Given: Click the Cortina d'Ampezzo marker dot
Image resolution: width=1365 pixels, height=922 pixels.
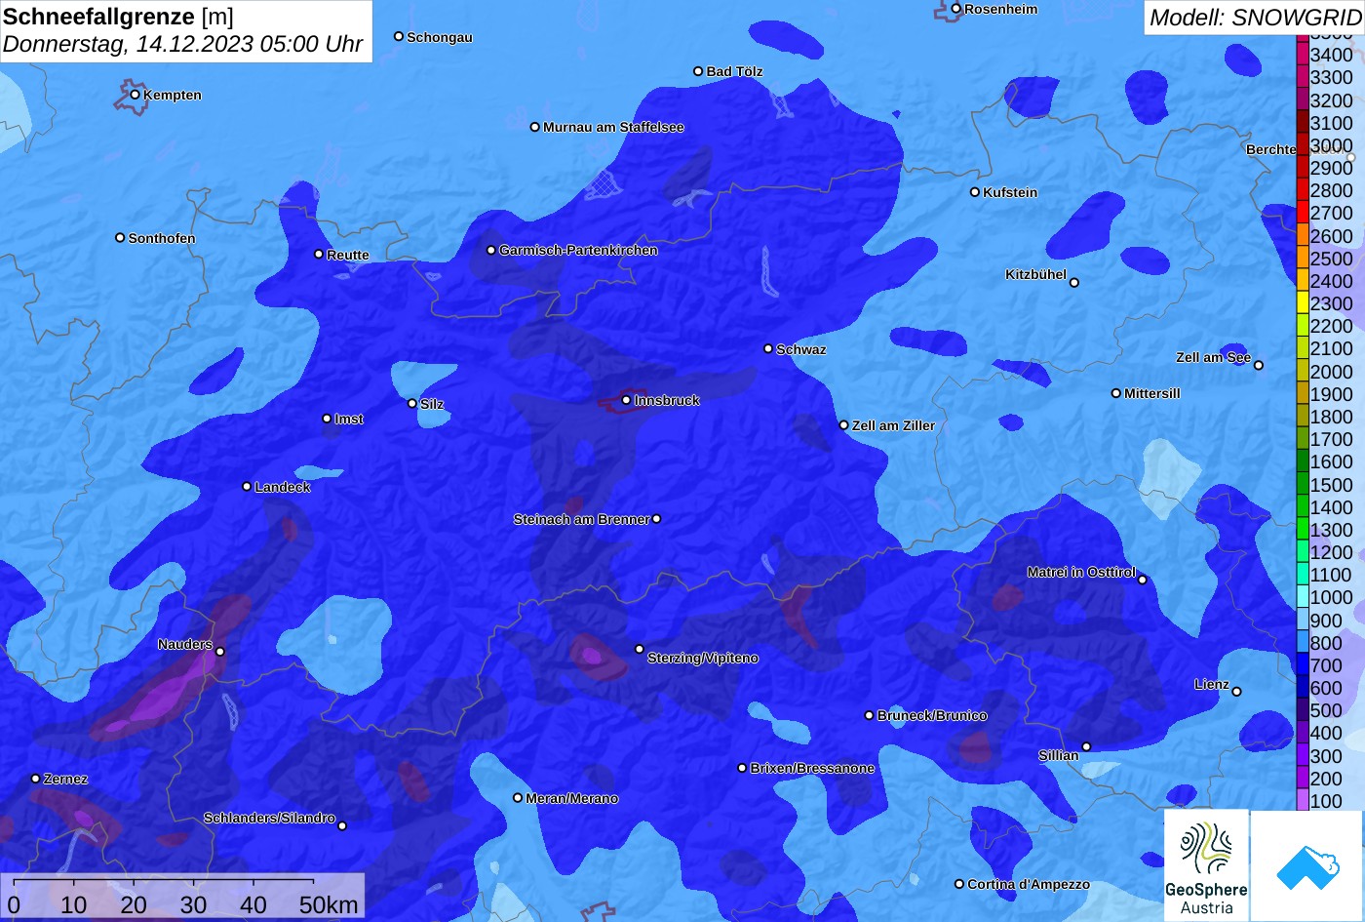Looking at the screenshot, I should click(x=959, y=884).
